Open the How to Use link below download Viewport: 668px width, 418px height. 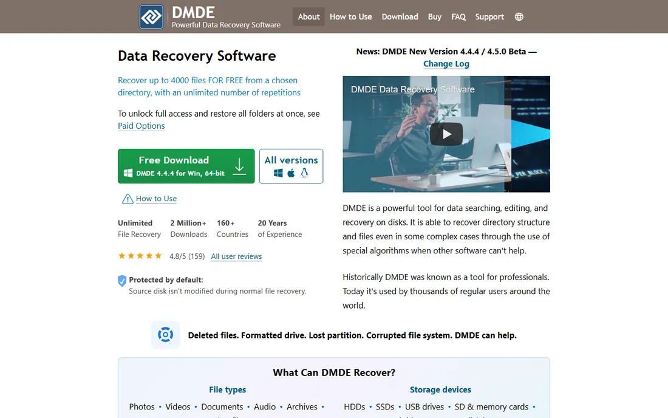(x=156, y=199)
